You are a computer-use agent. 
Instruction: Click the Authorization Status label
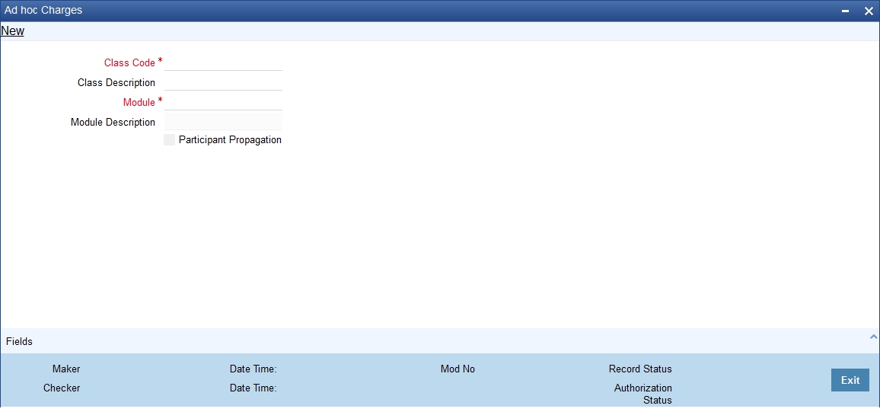point(643,394)
